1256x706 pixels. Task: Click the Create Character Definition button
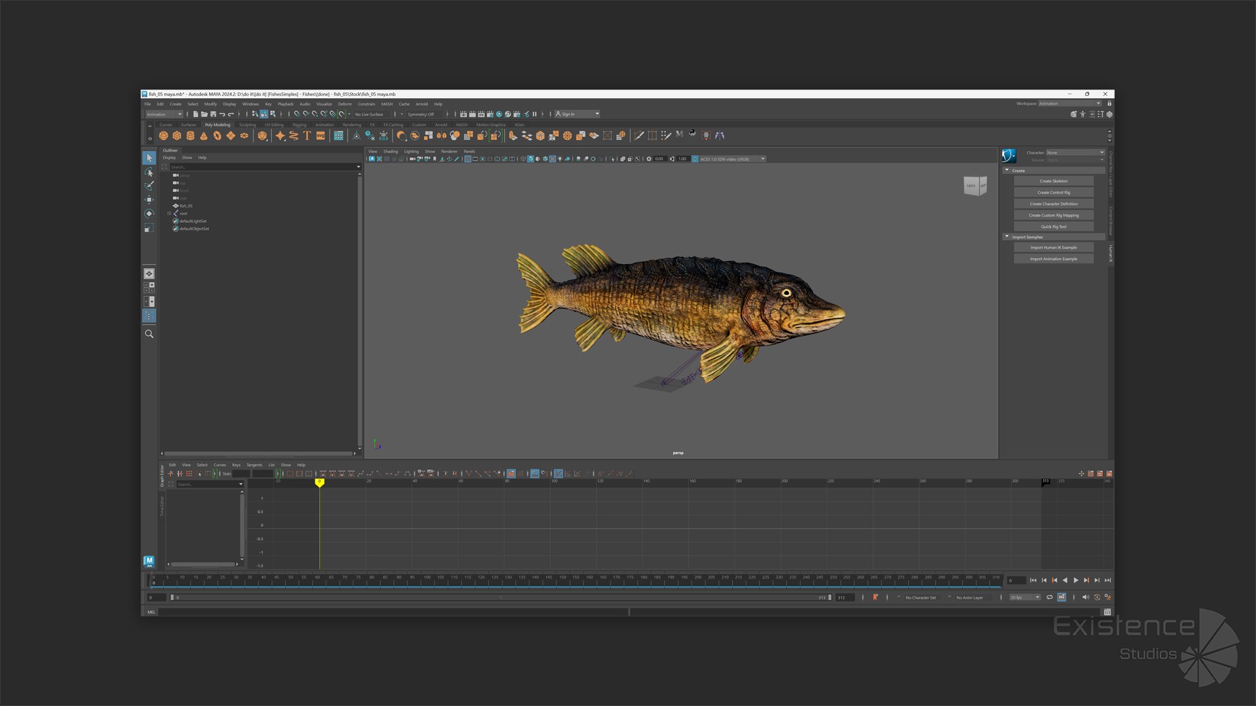[x=1053, y=204]
